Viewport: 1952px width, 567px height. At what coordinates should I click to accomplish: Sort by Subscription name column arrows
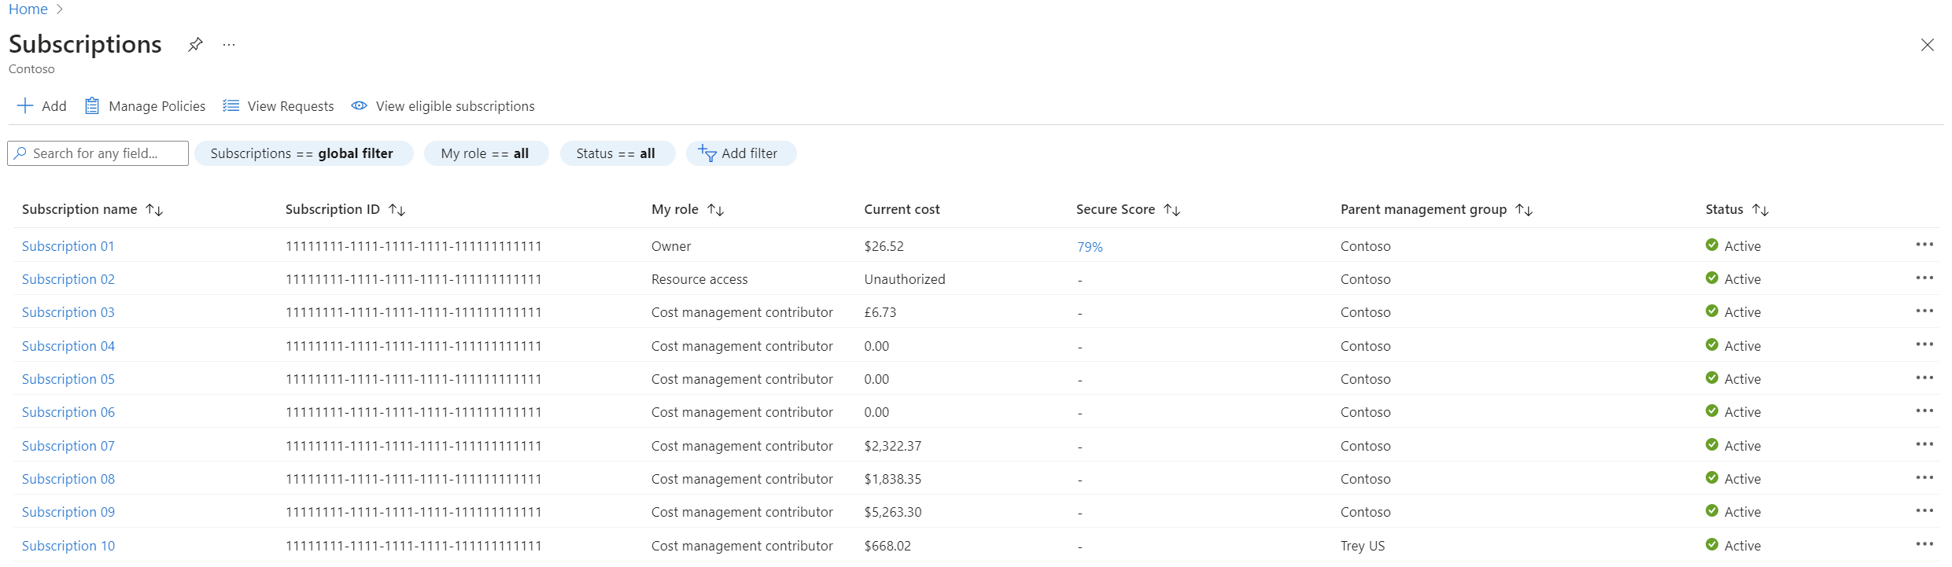[154, 210]
